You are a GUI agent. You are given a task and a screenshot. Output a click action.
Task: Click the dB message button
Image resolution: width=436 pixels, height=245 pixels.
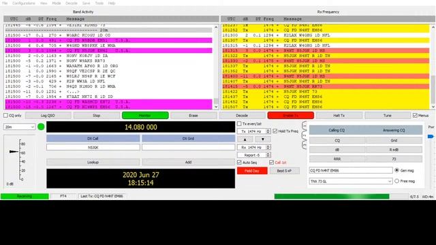[337, 150]
